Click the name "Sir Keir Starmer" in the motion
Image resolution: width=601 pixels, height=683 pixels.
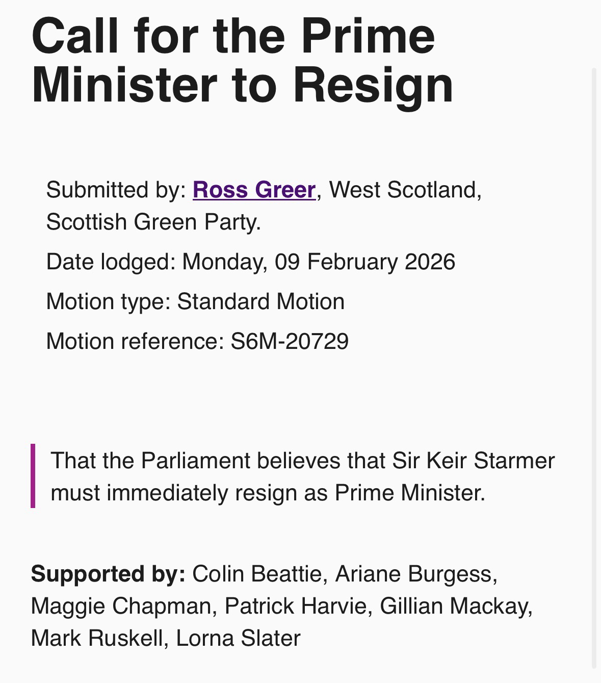(x=473, y=461)
